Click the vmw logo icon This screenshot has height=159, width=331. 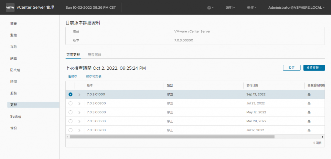[x=10, y=7]
